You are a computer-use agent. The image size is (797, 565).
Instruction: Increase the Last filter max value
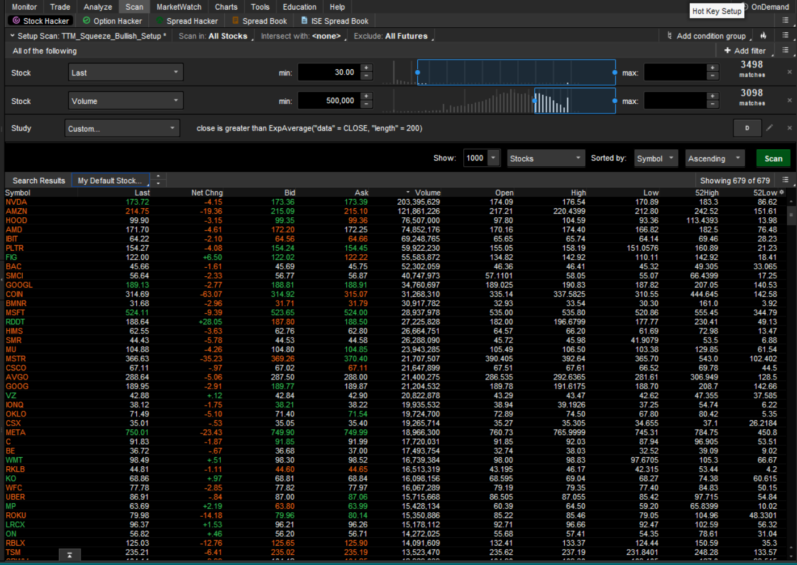(713, 69)
